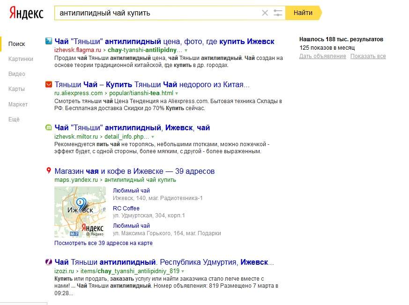This screenshot has width=409, height=305.
Task: Click the Yandex logo
Action: tap(26, 13)
